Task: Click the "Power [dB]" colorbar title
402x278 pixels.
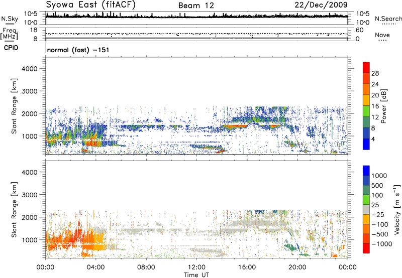Action: 384,106
